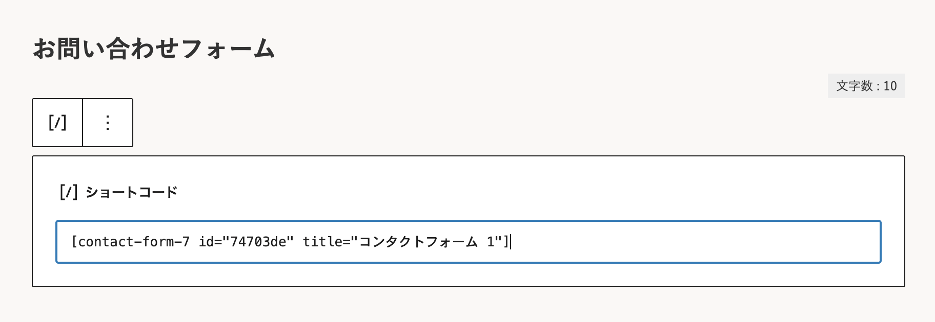Viewport: 935px width, 322px height.
Task: Place cursor in contact-form-7 text
Action: tap(133, 242)
